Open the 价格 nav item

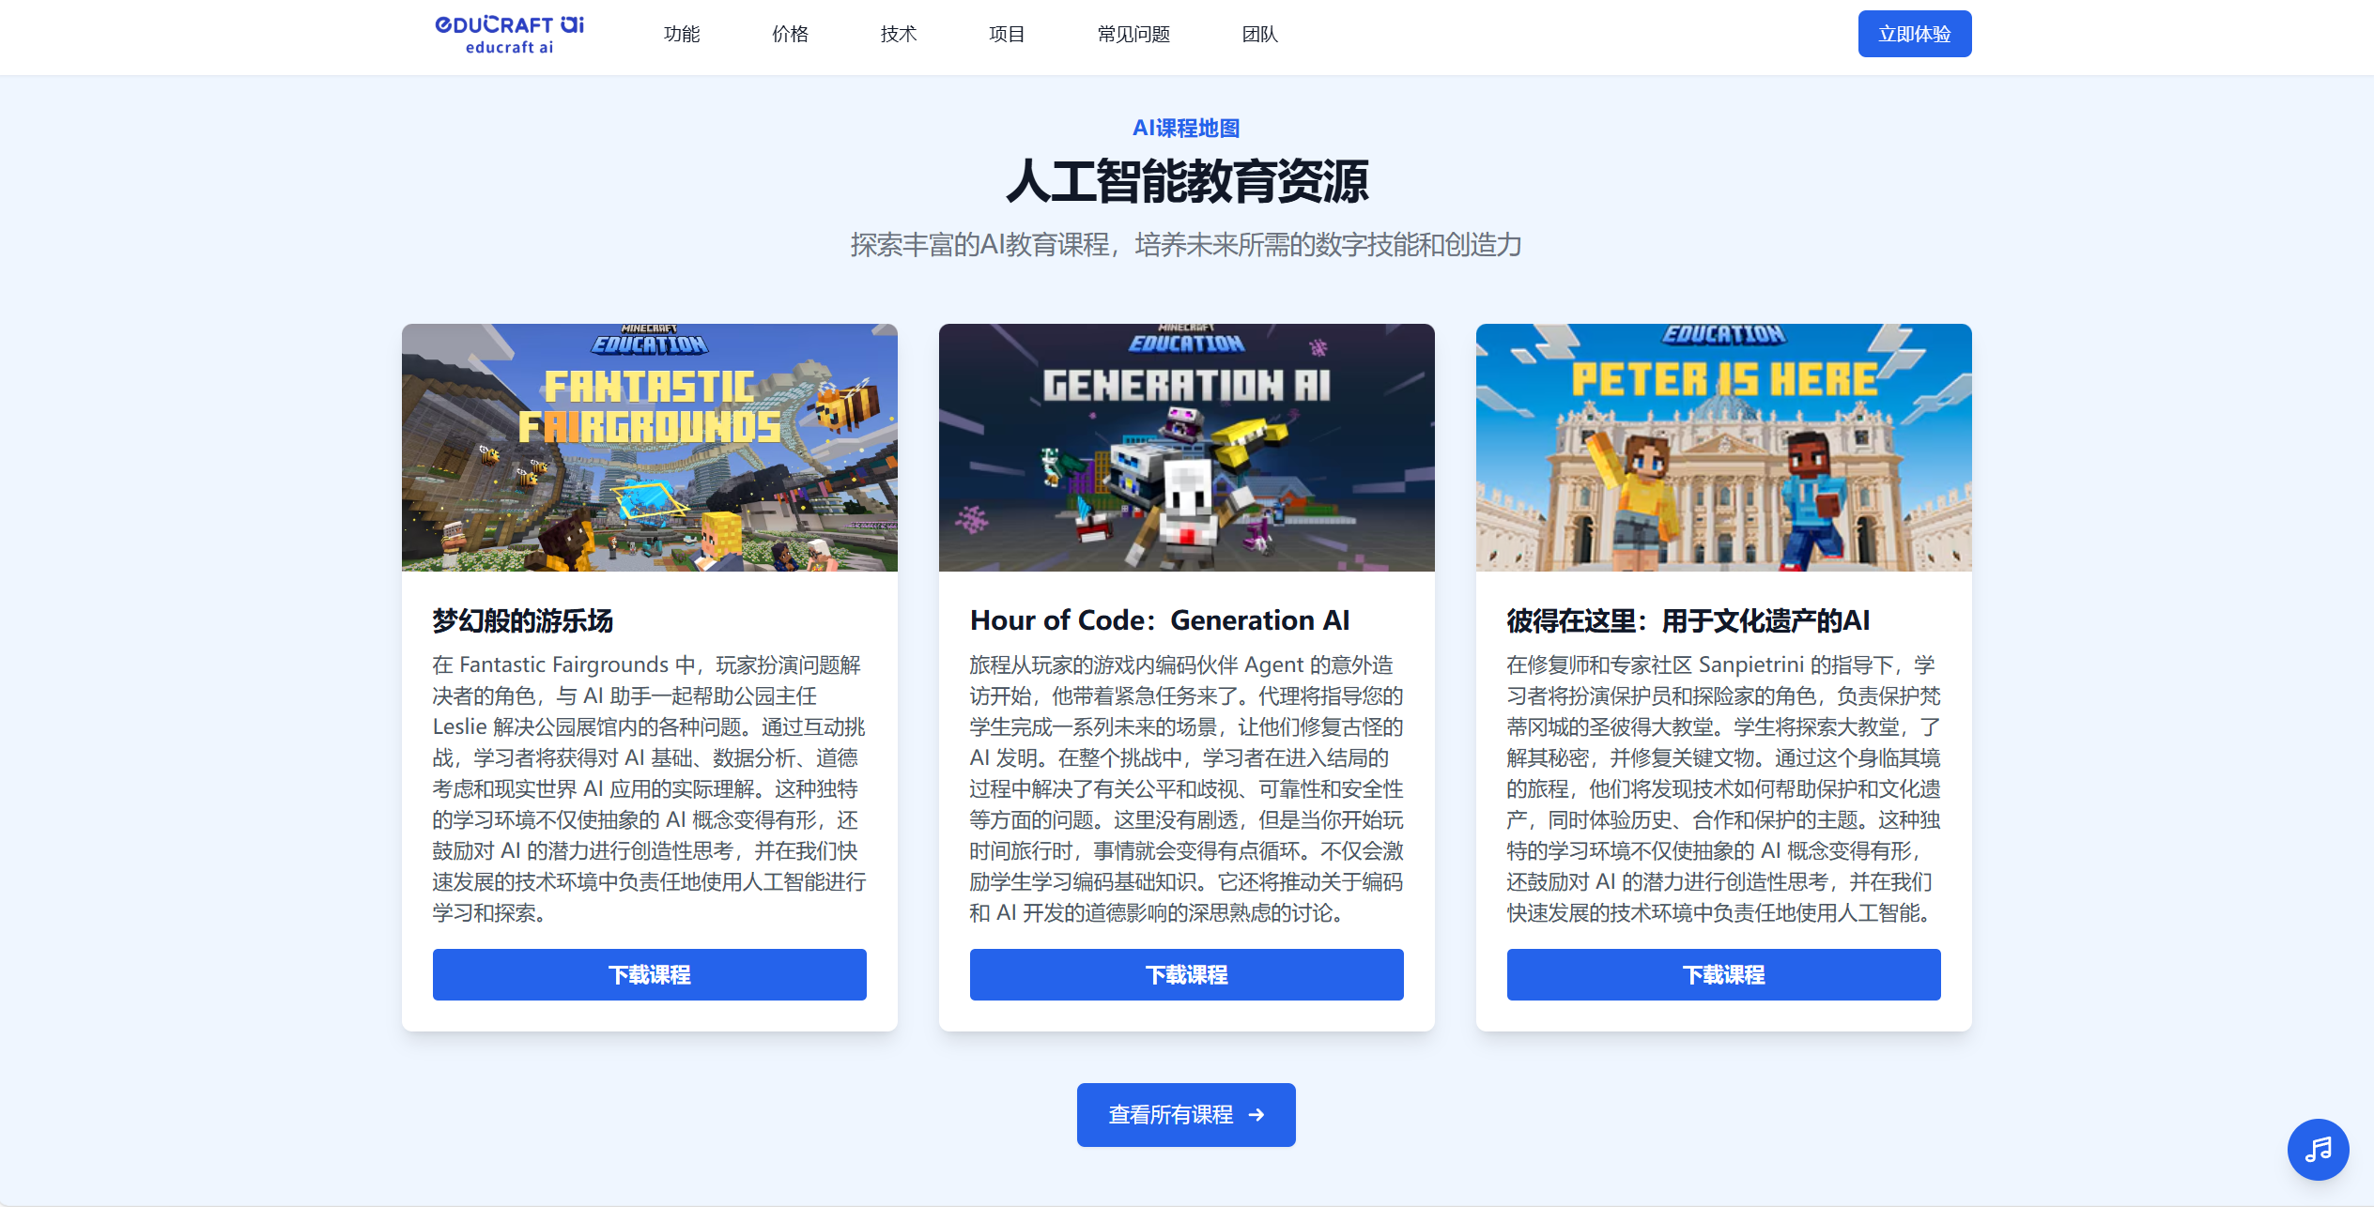(x=790, y=35)
